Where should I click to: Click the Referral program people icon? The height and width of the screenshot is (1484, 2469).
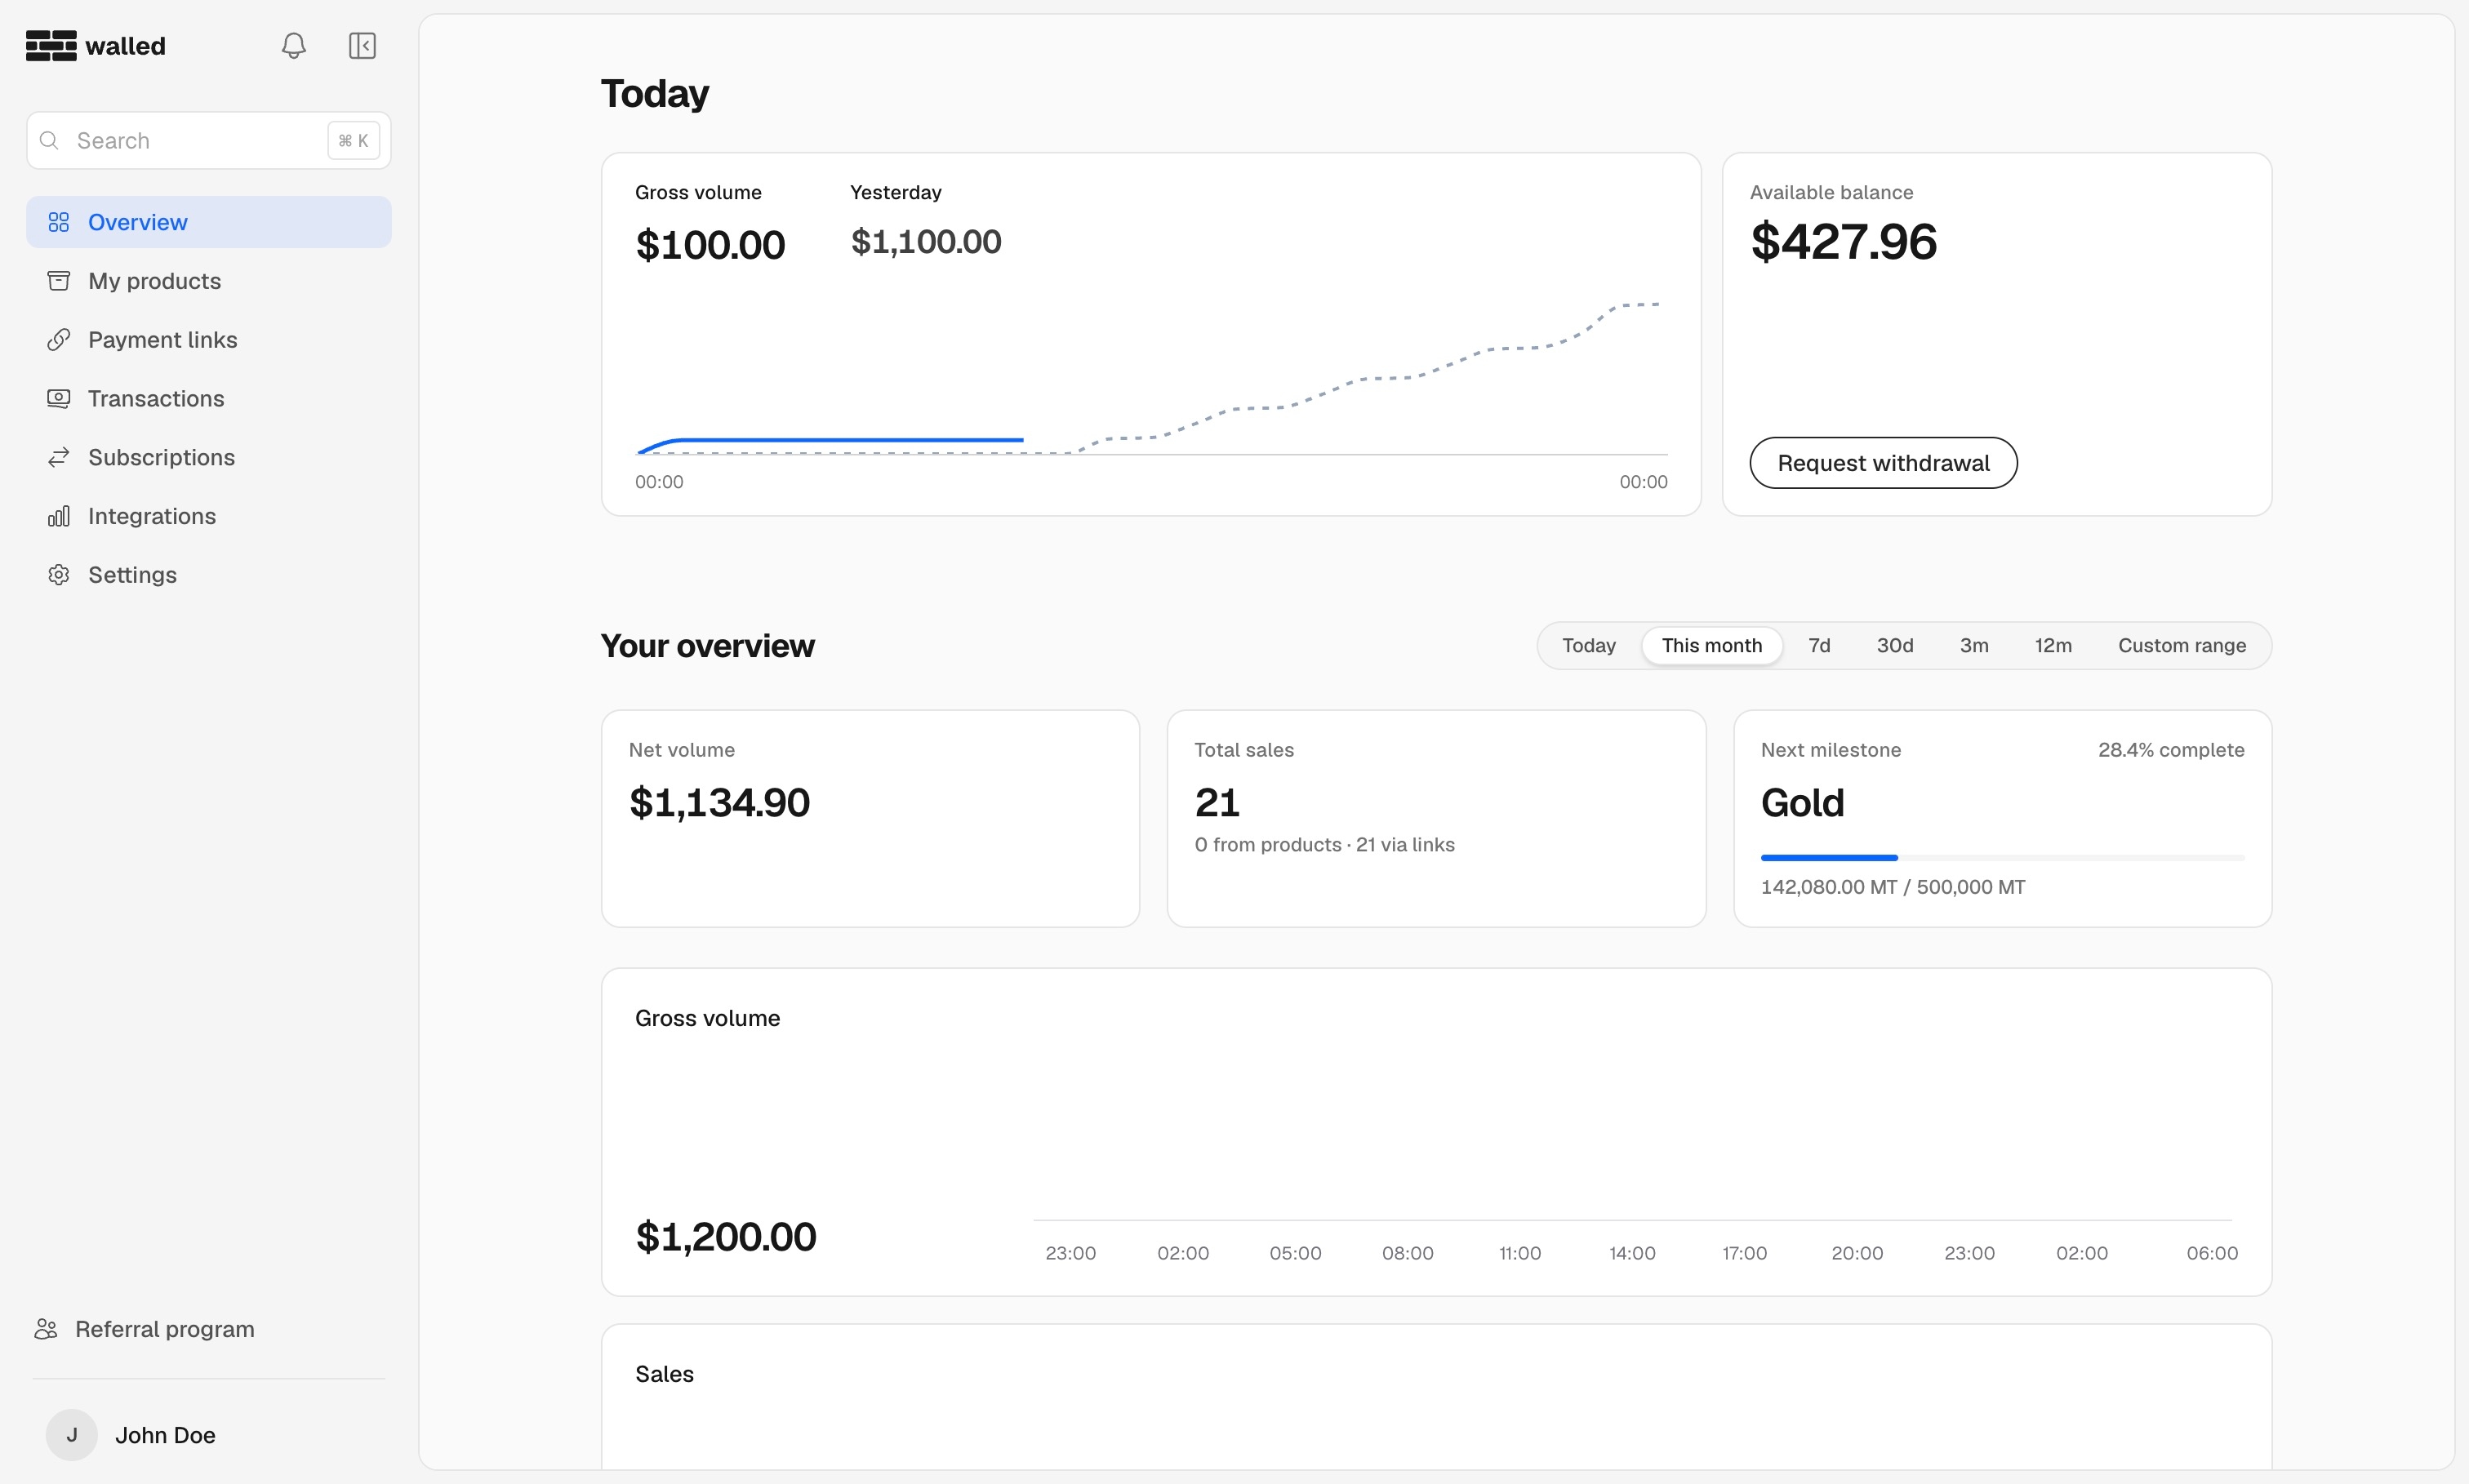[x=46, y=1329]
